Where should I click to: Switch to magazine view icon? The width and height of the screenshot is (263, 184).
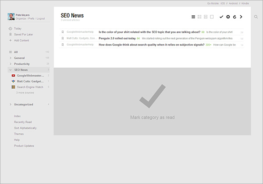tap(199, 17)
